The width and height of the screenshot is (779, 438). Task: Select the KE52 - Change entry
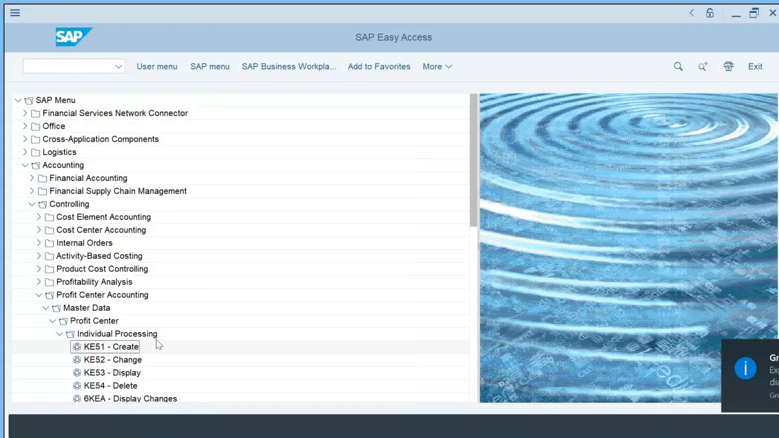(113, 359)
